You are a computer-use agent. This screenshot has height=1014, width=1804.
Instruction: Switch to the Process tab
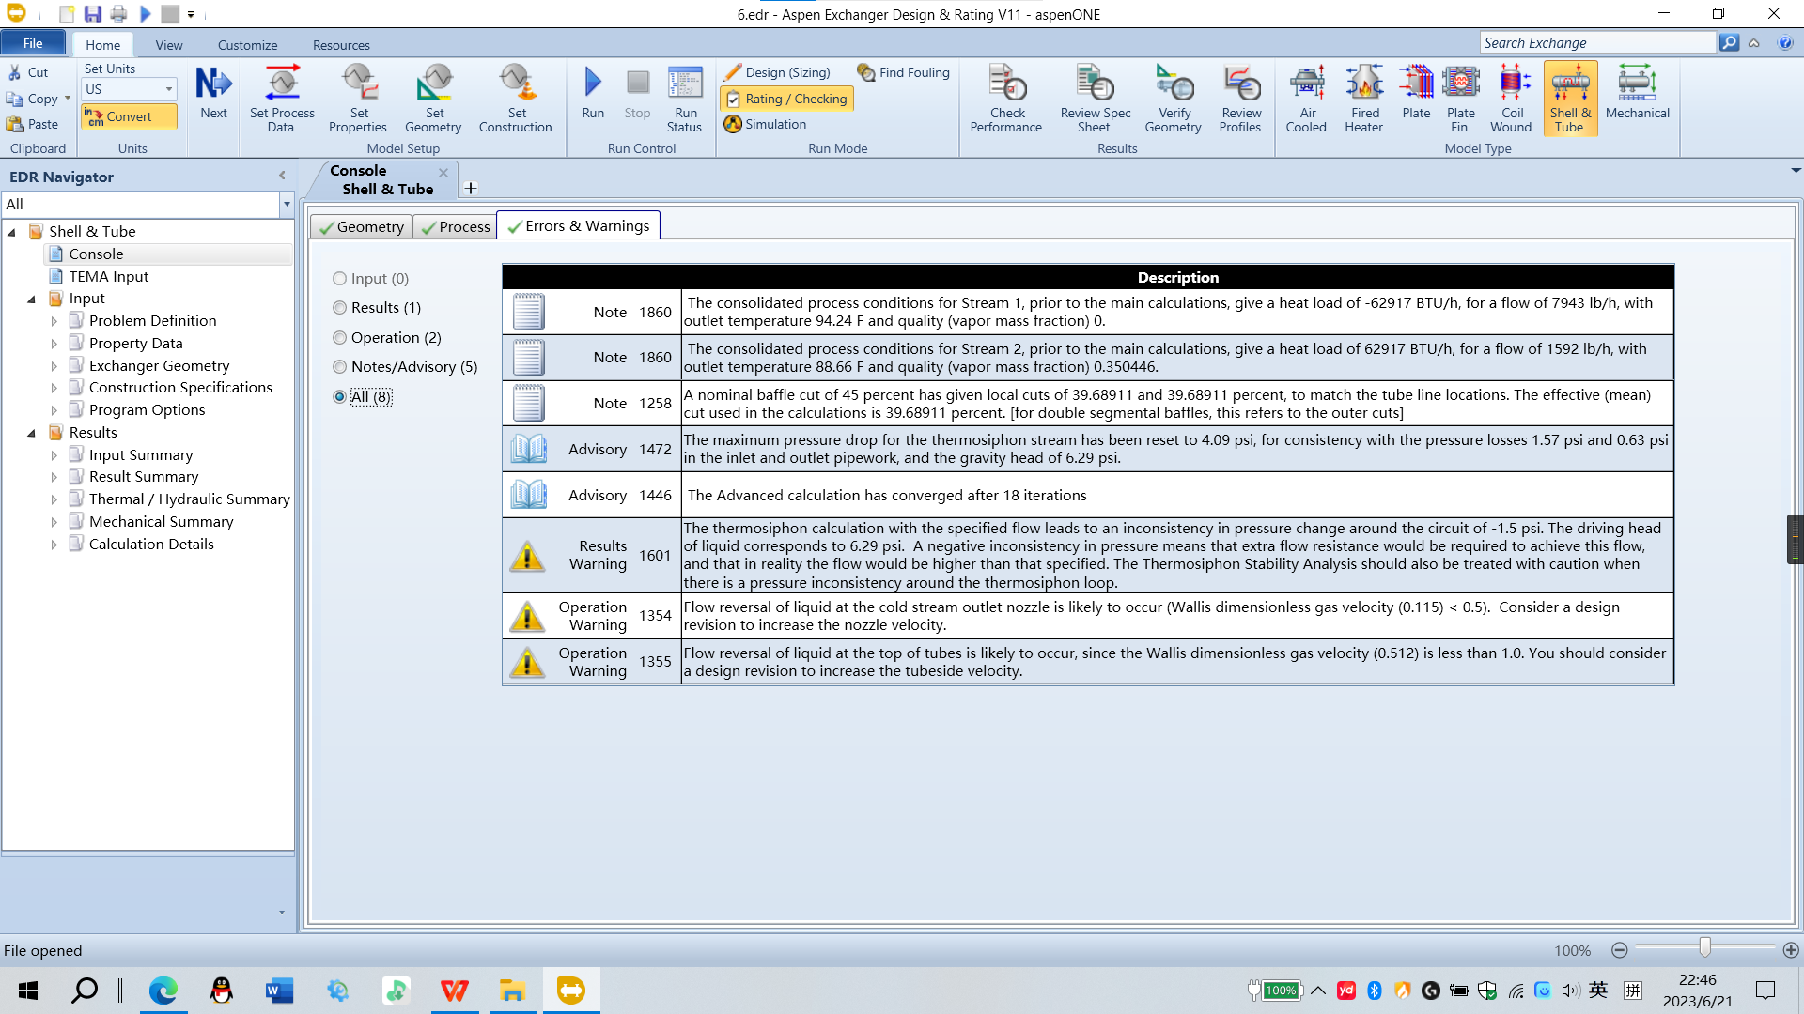456,226
